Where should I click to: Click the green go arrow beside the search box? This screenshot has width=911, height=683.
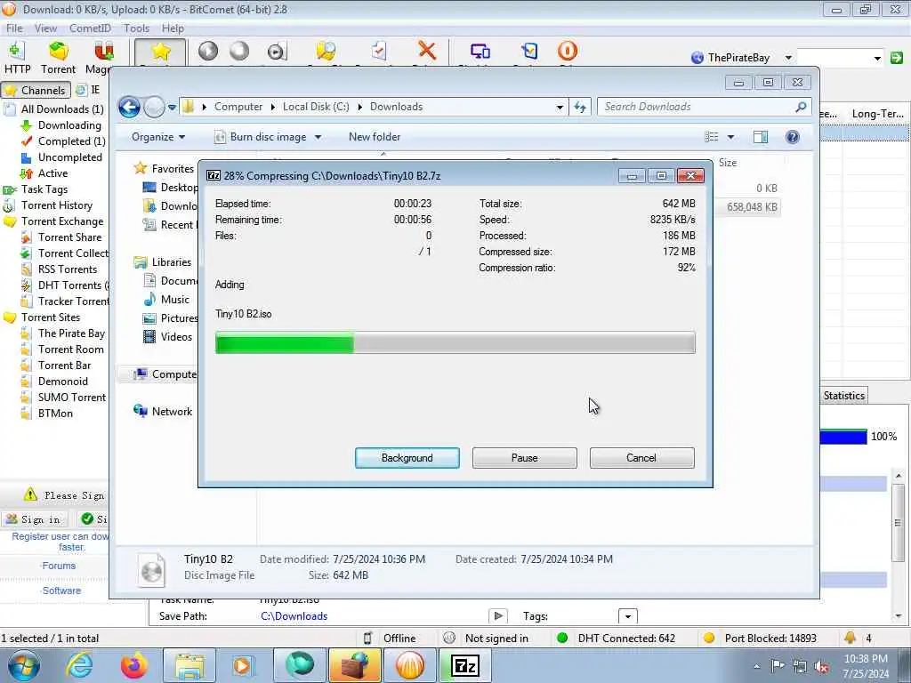click(897, 58)
